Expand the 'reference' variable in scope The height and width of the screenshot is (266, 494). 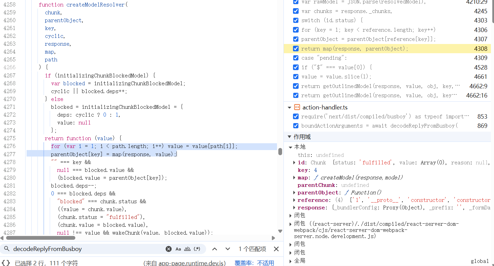pyautogui.click(x=294, y=200)
